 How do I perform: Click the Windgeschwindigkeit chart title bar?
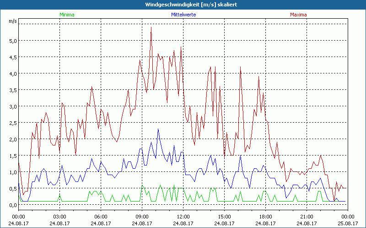[x=183, y=5]
